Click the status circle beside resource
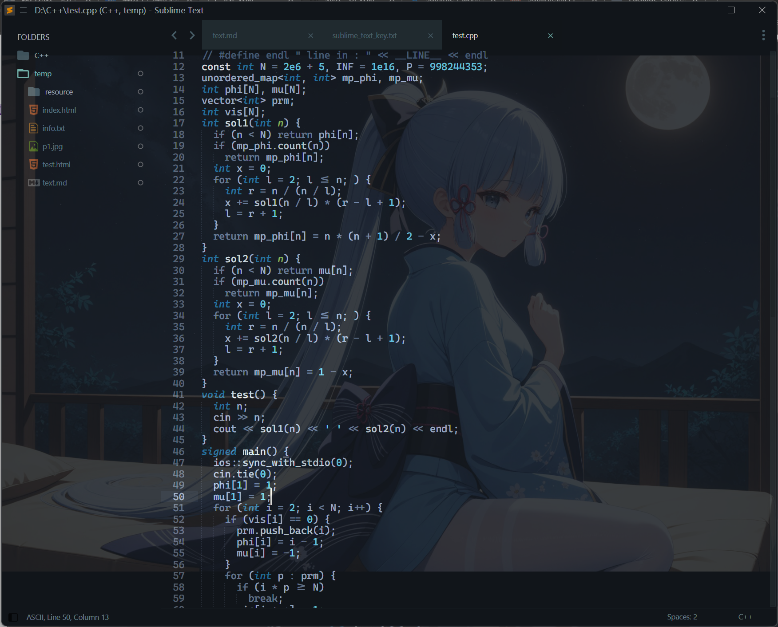Image resolution: width=778 pixels, height=627 pixels. point(140,91)
